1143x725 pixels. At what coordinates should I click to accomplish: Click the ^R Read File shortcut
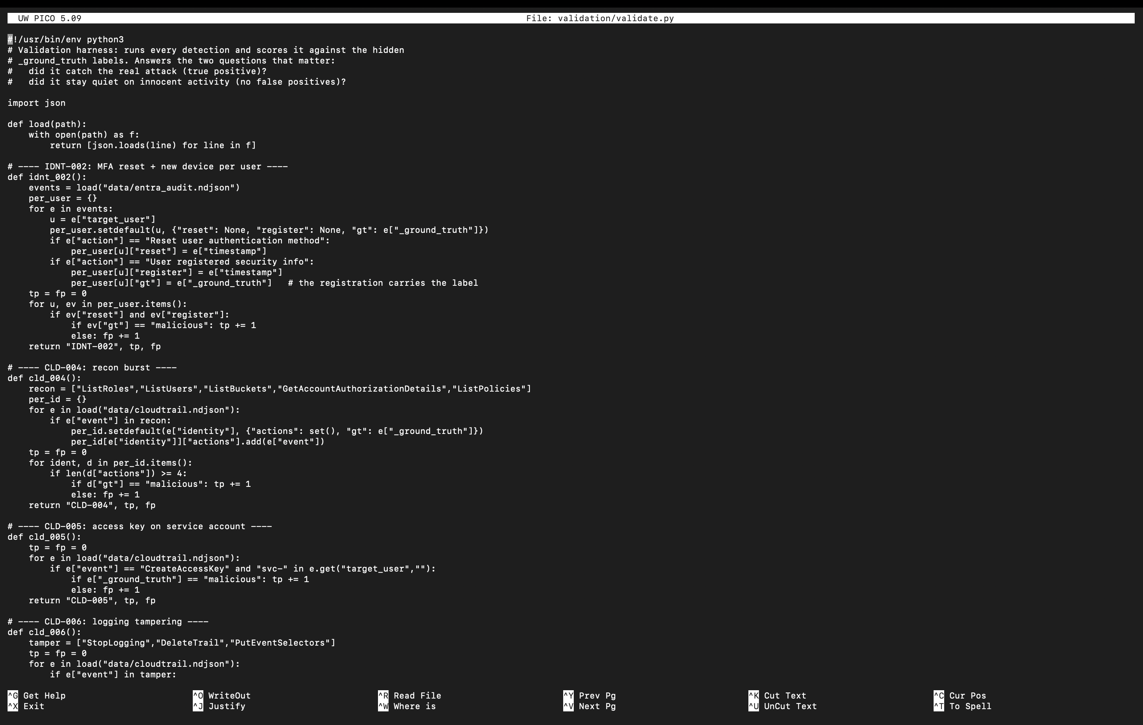(410, 696)
